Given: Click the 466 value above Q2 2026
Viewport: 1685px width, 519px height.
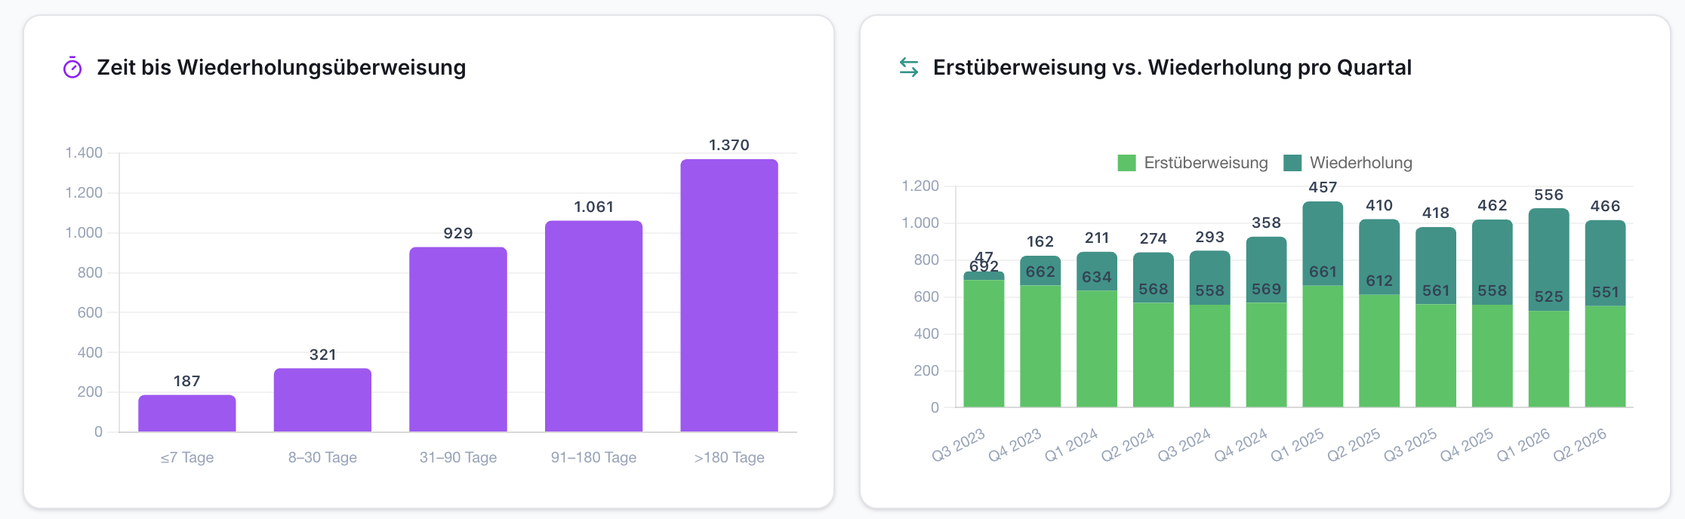Looking at the screenshot, I should [x=1605, y=206].
